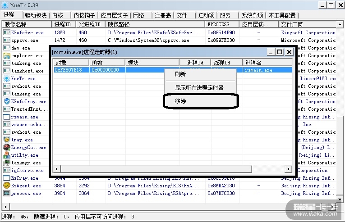Switch to the 注册表 tab
Image resolution: width=345 pixels, height=222 pixels.
(163, 15)
